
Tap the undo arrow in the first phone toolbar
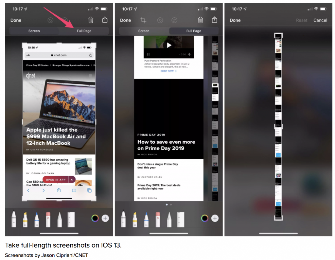pyautogui.click(x=50, y=20)
